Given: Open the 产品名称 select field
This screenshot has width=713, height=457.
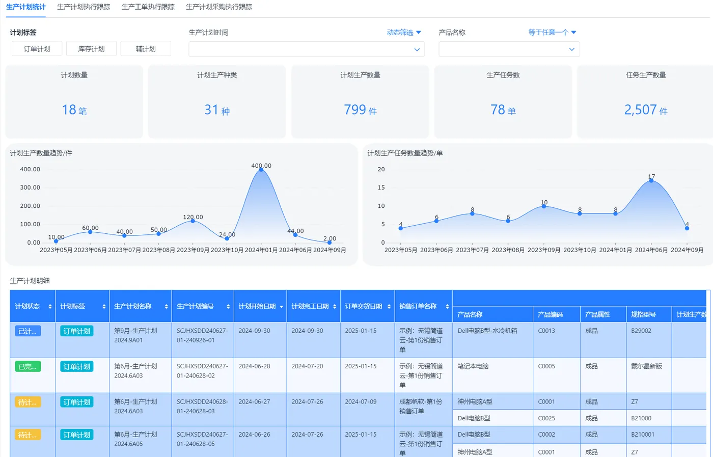Looking at the screenshot, I should [509, 49].
